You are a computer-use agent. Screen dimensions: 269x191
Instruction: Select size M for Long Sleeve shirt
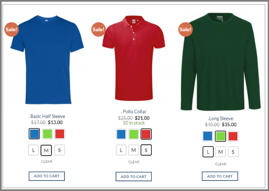pyautogui.click(x=221, y=152)
